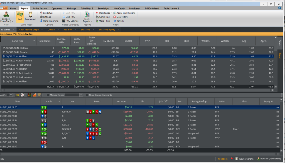Open the Opponents tab
The height and width of the screenshot is (163, 285).
[x=57, y=8]
